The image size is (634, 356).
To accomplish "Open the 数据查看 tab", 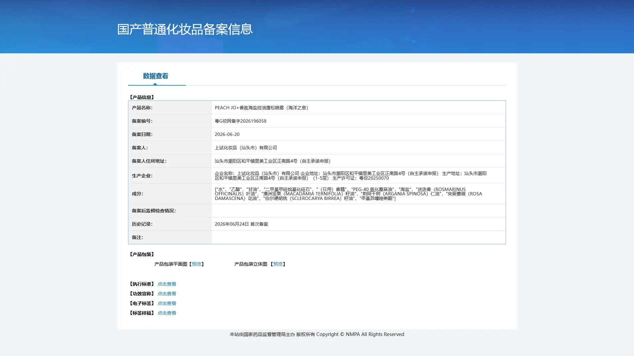I will [x=156, y=76].
